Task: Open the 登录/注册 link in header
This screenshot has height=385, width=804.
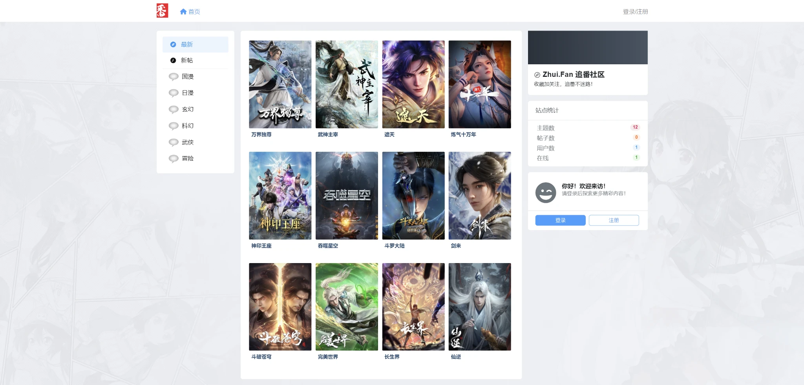Action: pos(635,12)
